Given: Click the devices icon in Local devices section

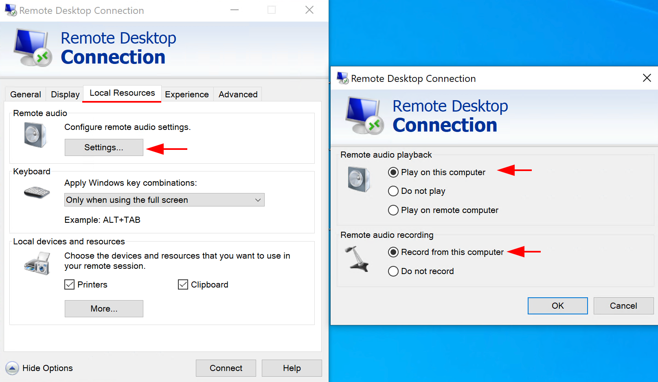Looking at the screenshot, I should [x=36, y=263].
